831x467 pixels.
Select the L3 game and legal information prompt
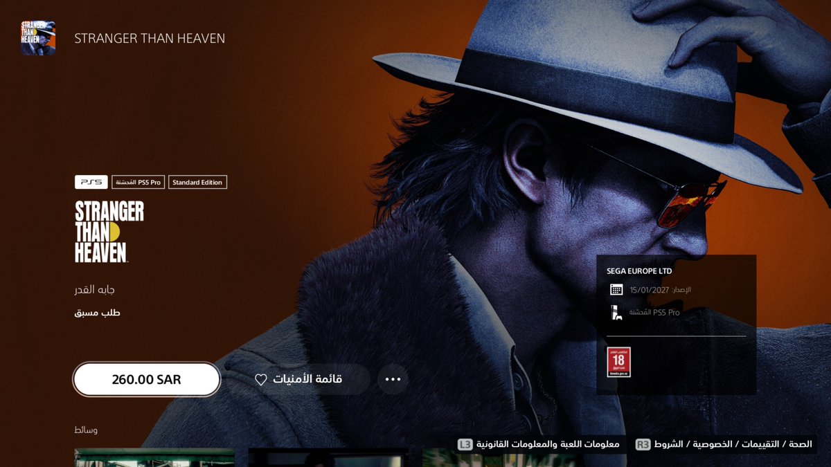point(538,444)
